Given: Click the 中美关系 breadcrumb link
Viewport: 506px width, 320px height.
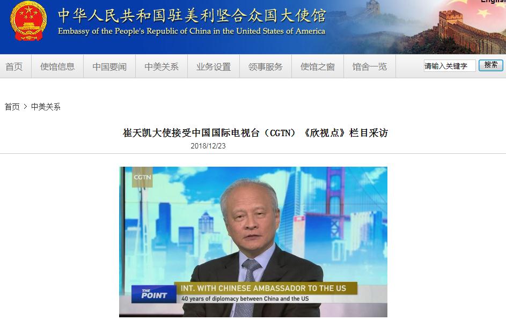Looking at the screenshot, I should (46, 107).
